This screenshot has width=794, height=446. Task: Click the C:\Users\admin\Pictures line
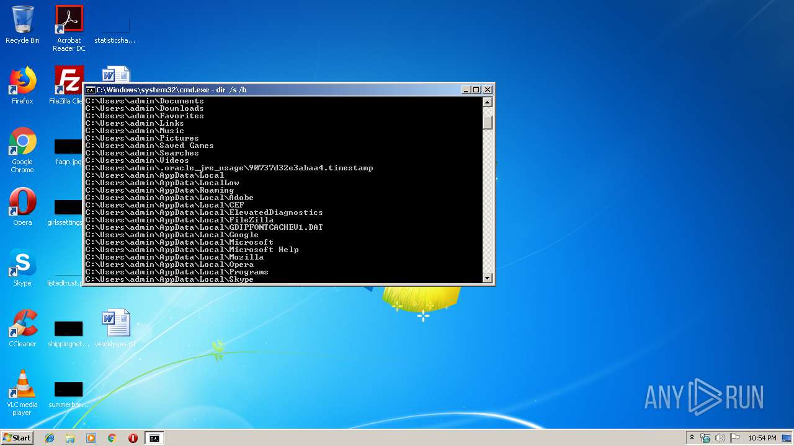click(142, 138)
